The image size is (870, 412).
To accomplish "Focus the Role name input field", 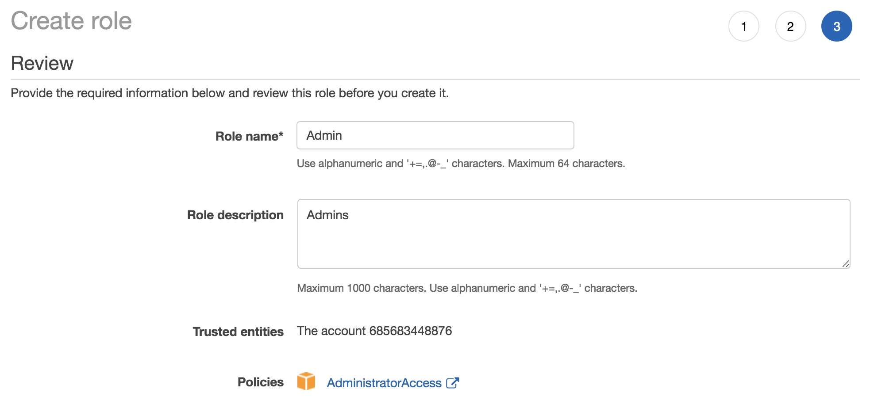I will click(435, 135).
